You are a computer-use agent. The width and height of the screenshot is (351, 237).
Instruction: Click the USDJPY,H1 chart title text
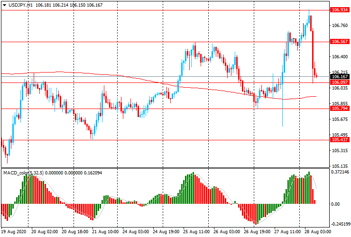pos(21,4)
